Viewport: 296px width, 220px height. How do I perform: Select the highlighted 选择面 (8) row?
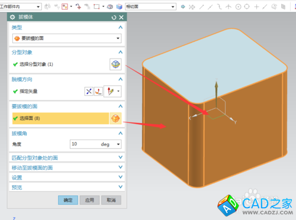tap(60, 118)
